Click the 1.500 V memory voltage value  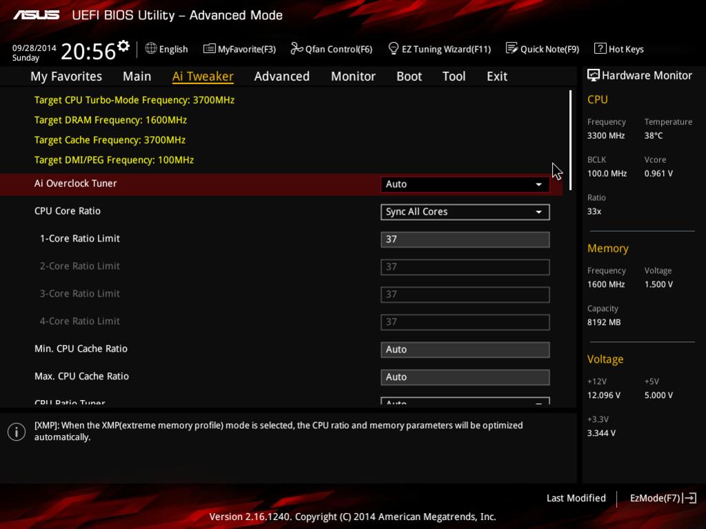click(x=658, y=284)
